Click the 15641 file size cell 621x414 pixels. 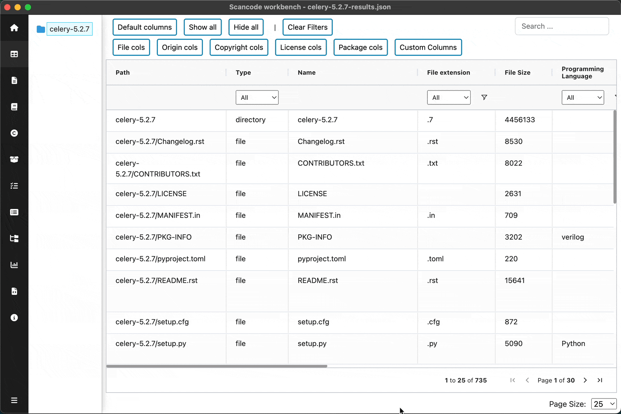click(x=523, y=291)
